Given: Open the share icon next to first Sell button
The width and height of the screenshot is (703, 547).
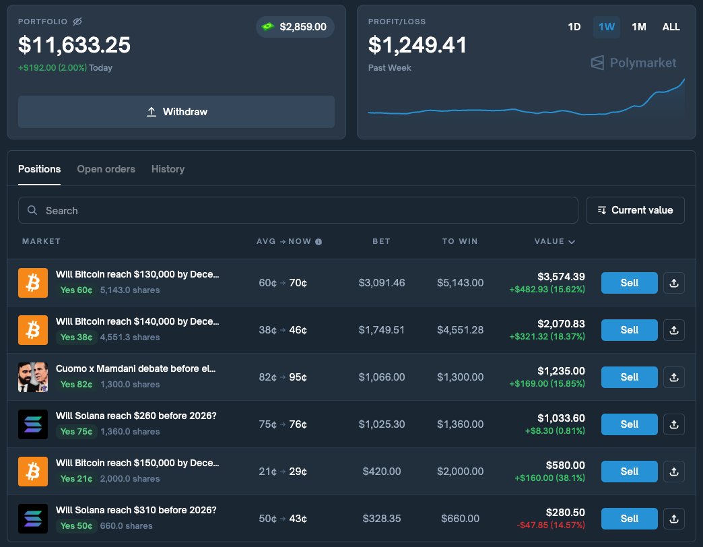Looking at the screenshot, I should (x=674, y=283).
